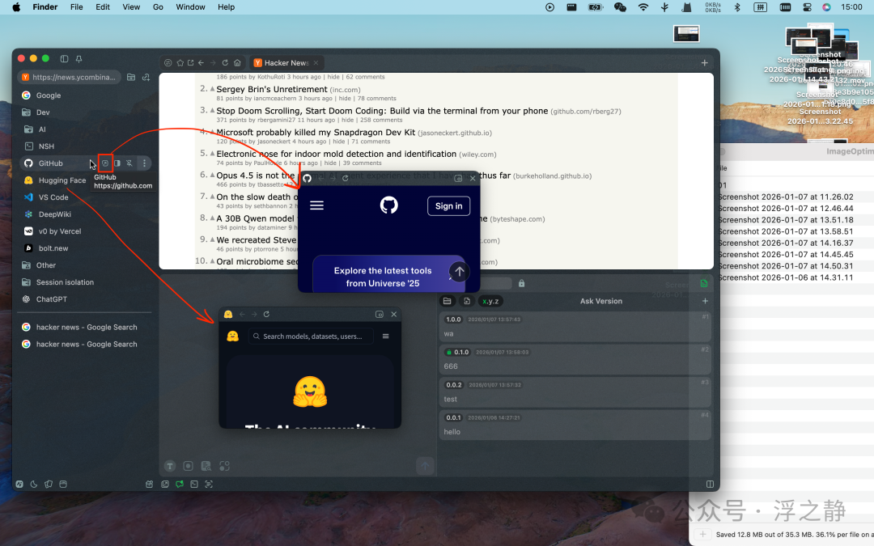Click the new folder icon beside URL bar

tap(131, 77)
